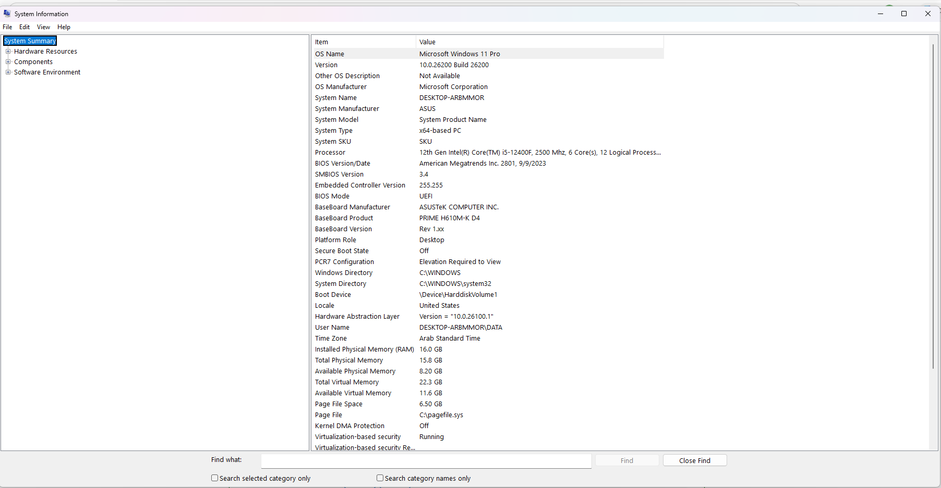
Task: Select 'Microsoft Windows 11 Pro' value
Action: (460, 54)
